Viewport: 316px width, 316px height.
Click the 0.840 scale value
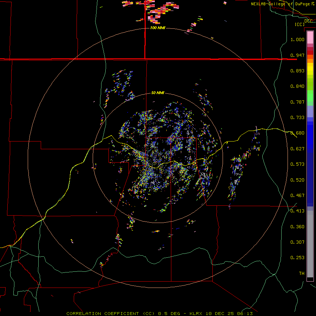tap(297, 86)
